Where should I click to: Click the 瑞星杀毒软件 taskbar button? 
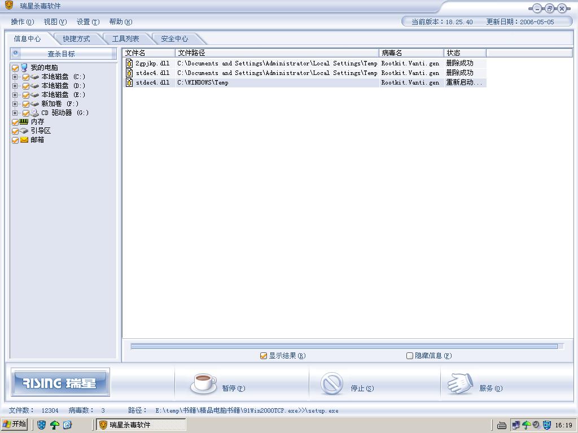(141, 425)
